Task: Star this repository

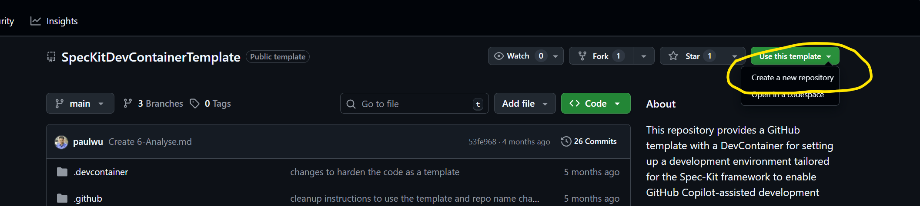Action: (x=692, y=56)
